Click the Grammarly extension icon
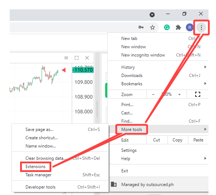Screen dimensions: 216x195 [x=167, y=27]
